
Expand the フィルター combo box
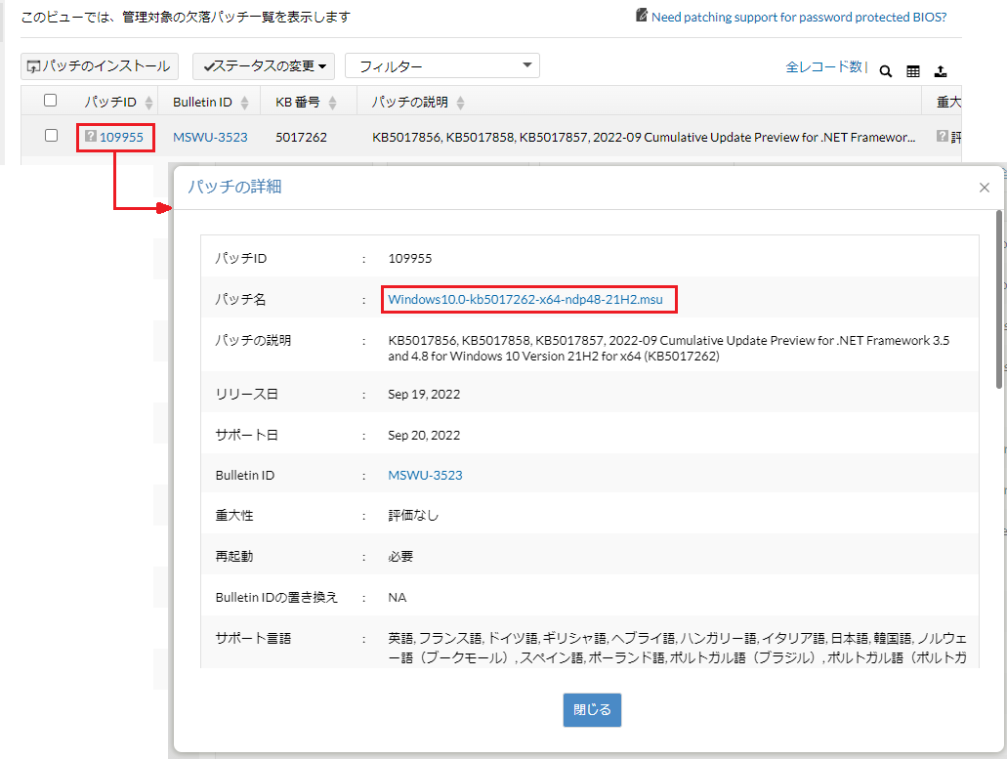(x=441, y=66)
